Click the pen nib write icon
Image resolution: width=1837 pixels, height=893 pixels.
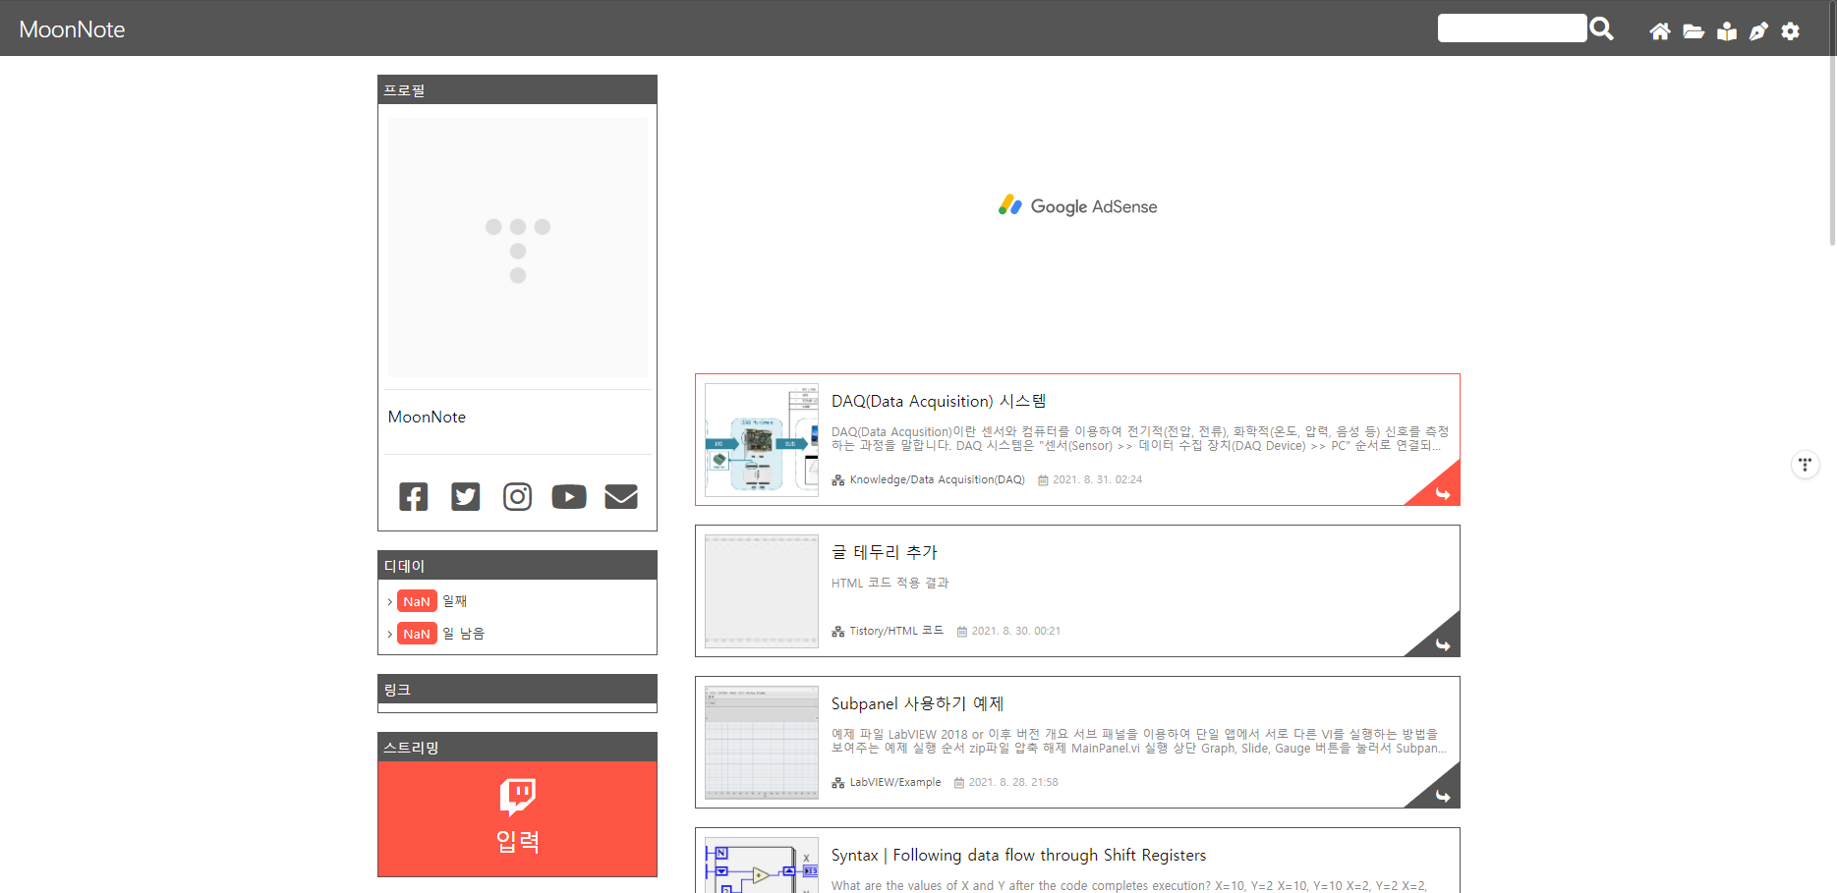(x=1758, y=31)
